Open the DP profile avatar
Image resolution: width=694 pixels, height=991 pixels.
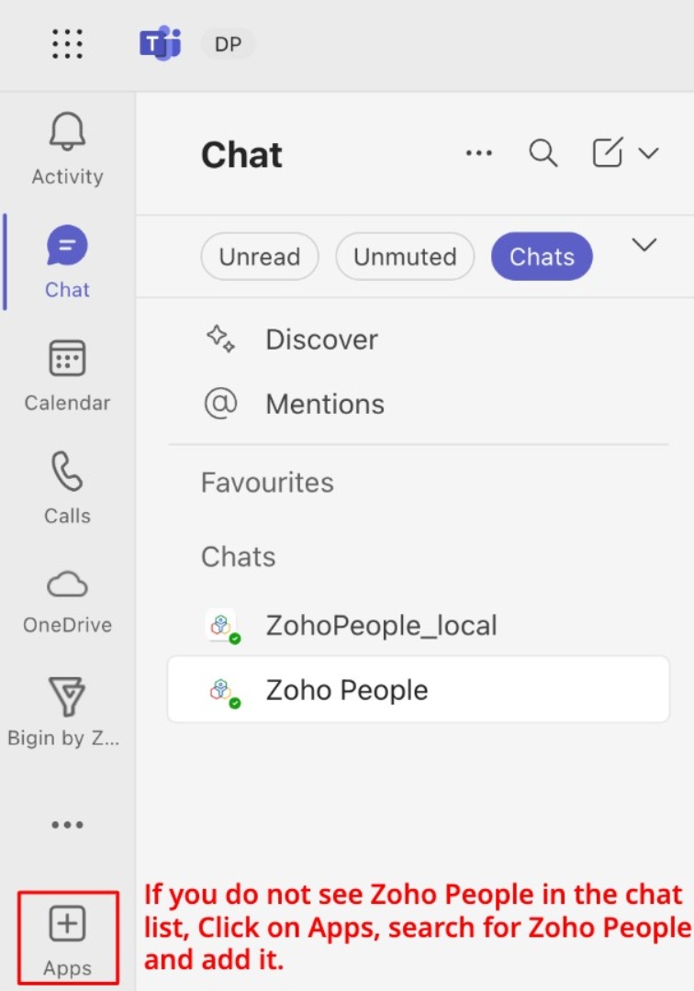(228, 43)
